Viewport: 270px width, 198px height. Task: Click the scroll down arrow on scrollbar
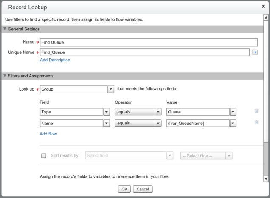tap(266, 179)
